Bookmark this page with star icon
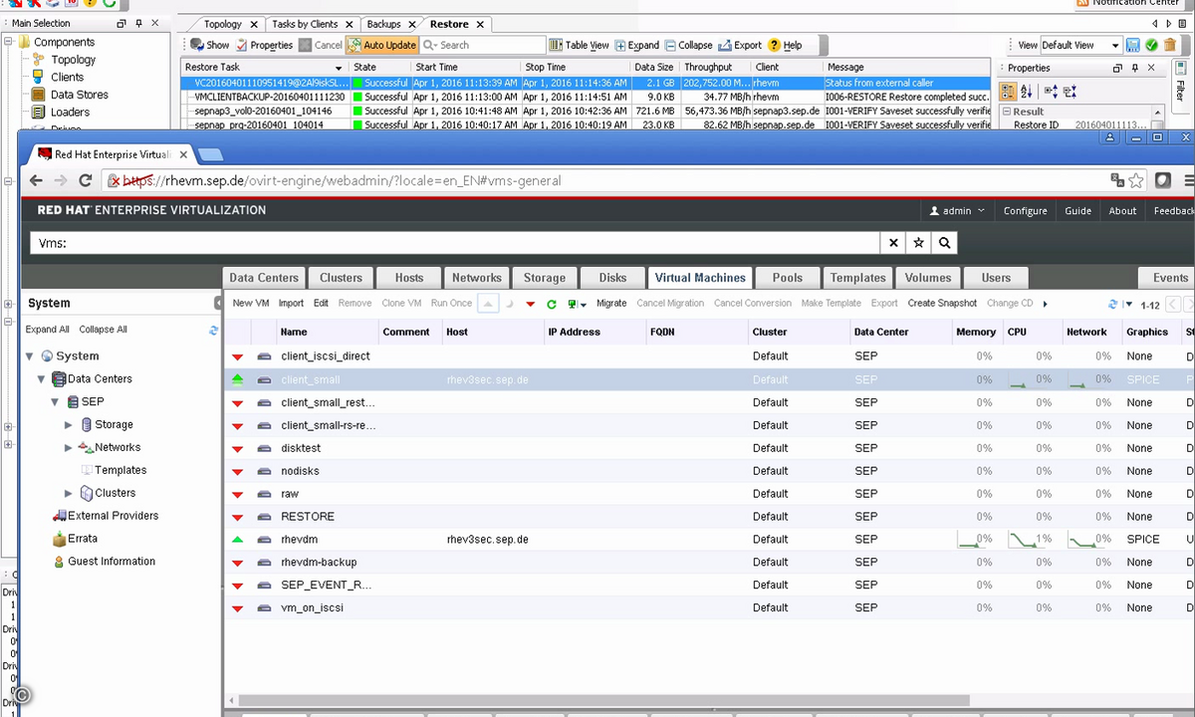 (x=1136, y=180)
